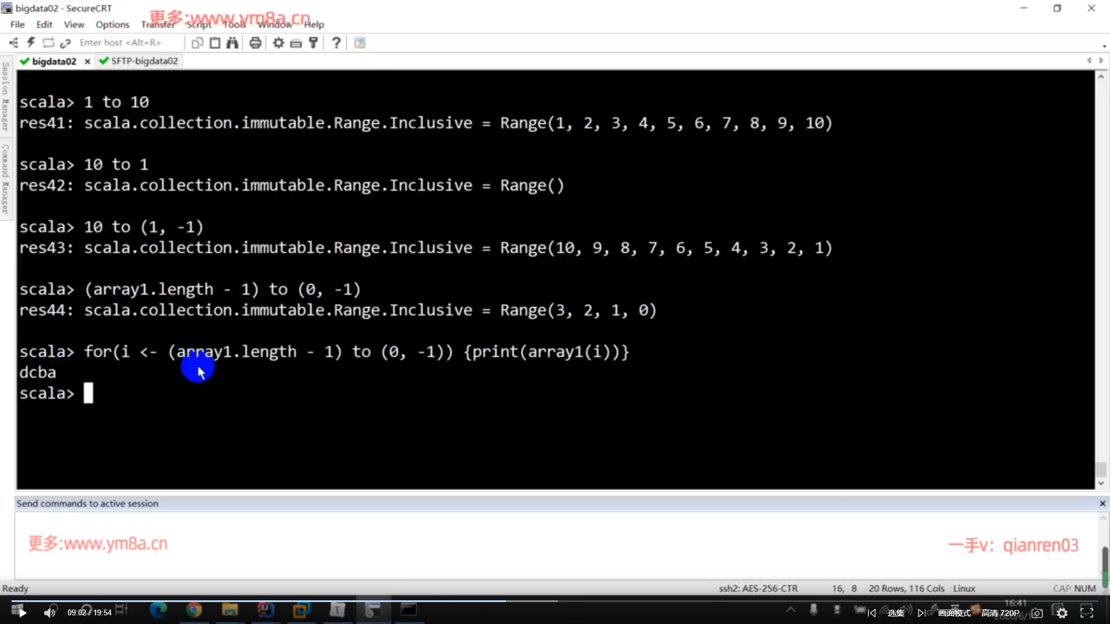1110x624 pixels.
Task: Open the Quick Connect lightning icon
Action: pos(31,43)
